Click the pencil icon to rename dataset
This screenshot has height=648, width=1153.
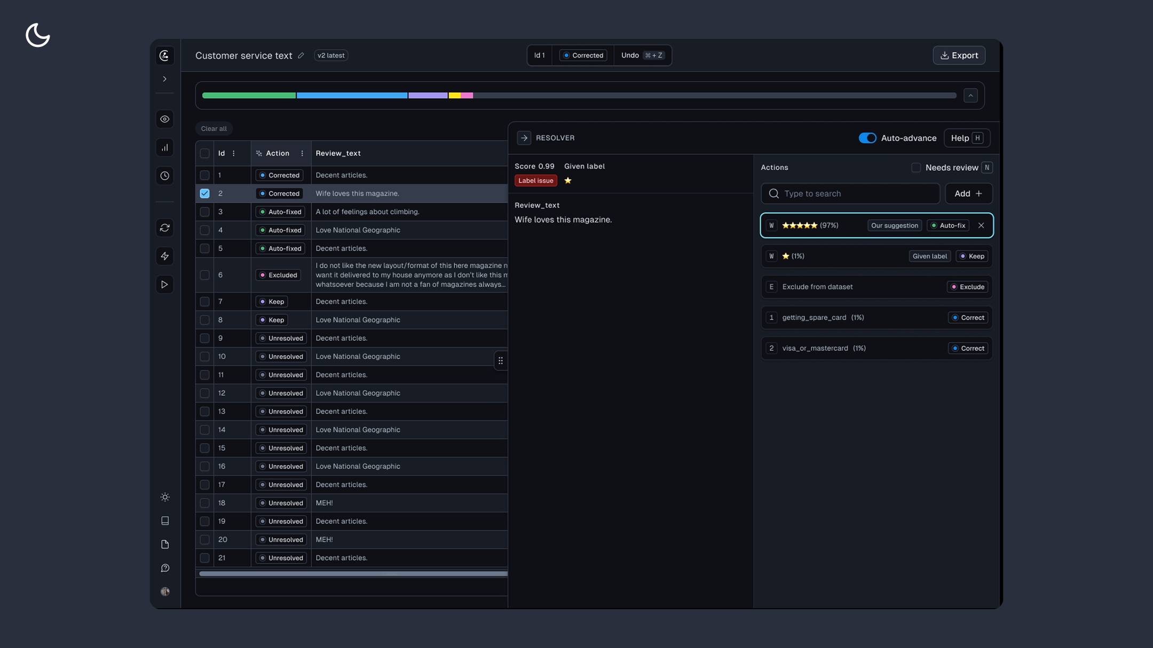tap(301, 55)
